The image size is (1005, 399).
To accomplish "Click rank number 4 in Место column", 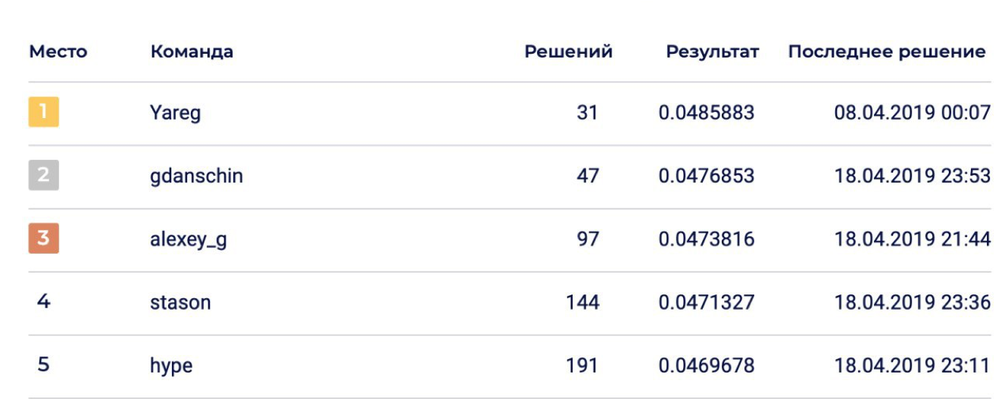I will click(x=44, y=302).
